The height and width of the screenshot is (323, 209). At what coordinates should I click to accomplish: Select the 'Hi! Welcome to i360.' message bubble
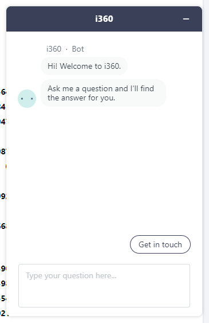tap(84, 66)
